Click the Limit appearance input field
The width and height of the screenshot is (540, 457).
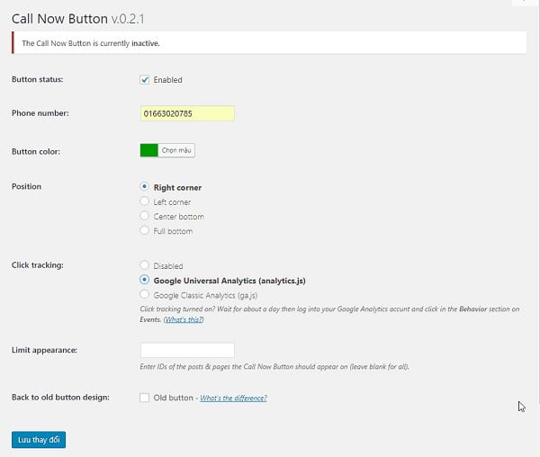[x=187, y=350]
